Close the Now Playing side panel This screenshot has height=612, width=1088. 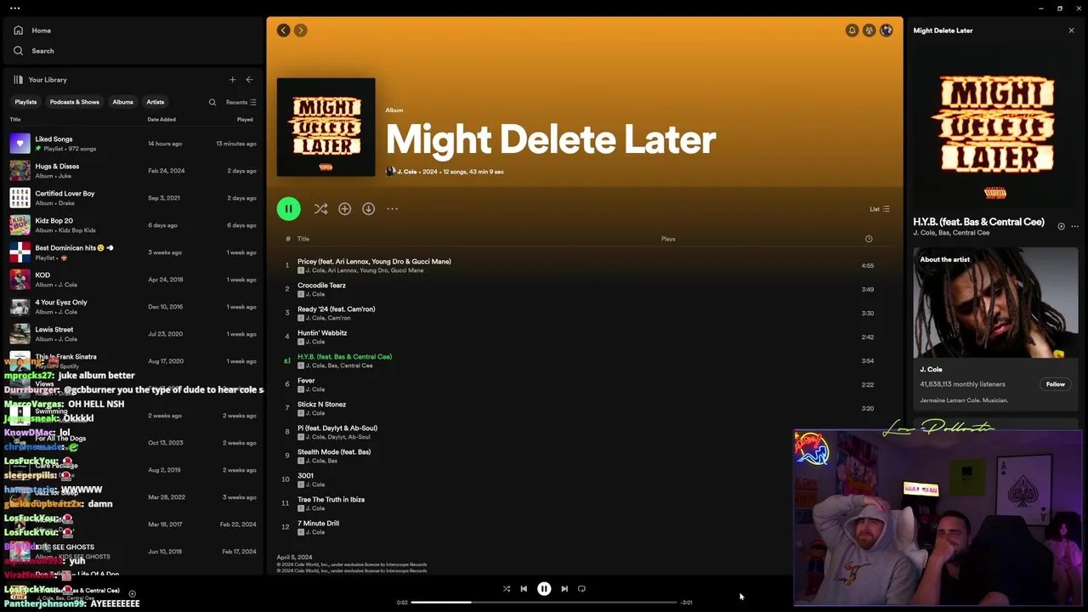coord(1071,31)
